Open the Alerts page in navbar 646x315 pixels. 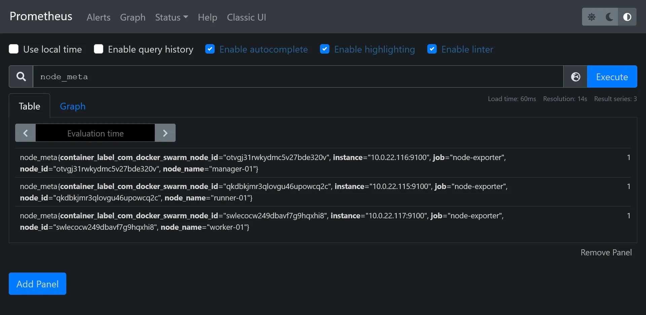pos(98,17)
